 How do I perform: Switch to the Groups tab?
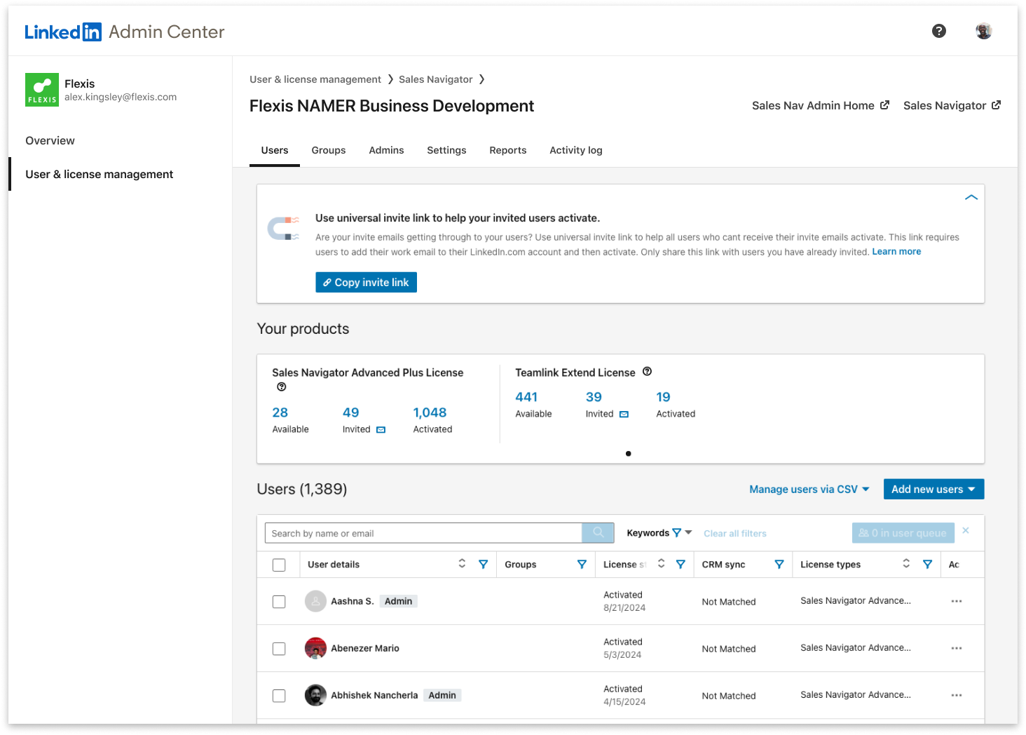[329, 150]
